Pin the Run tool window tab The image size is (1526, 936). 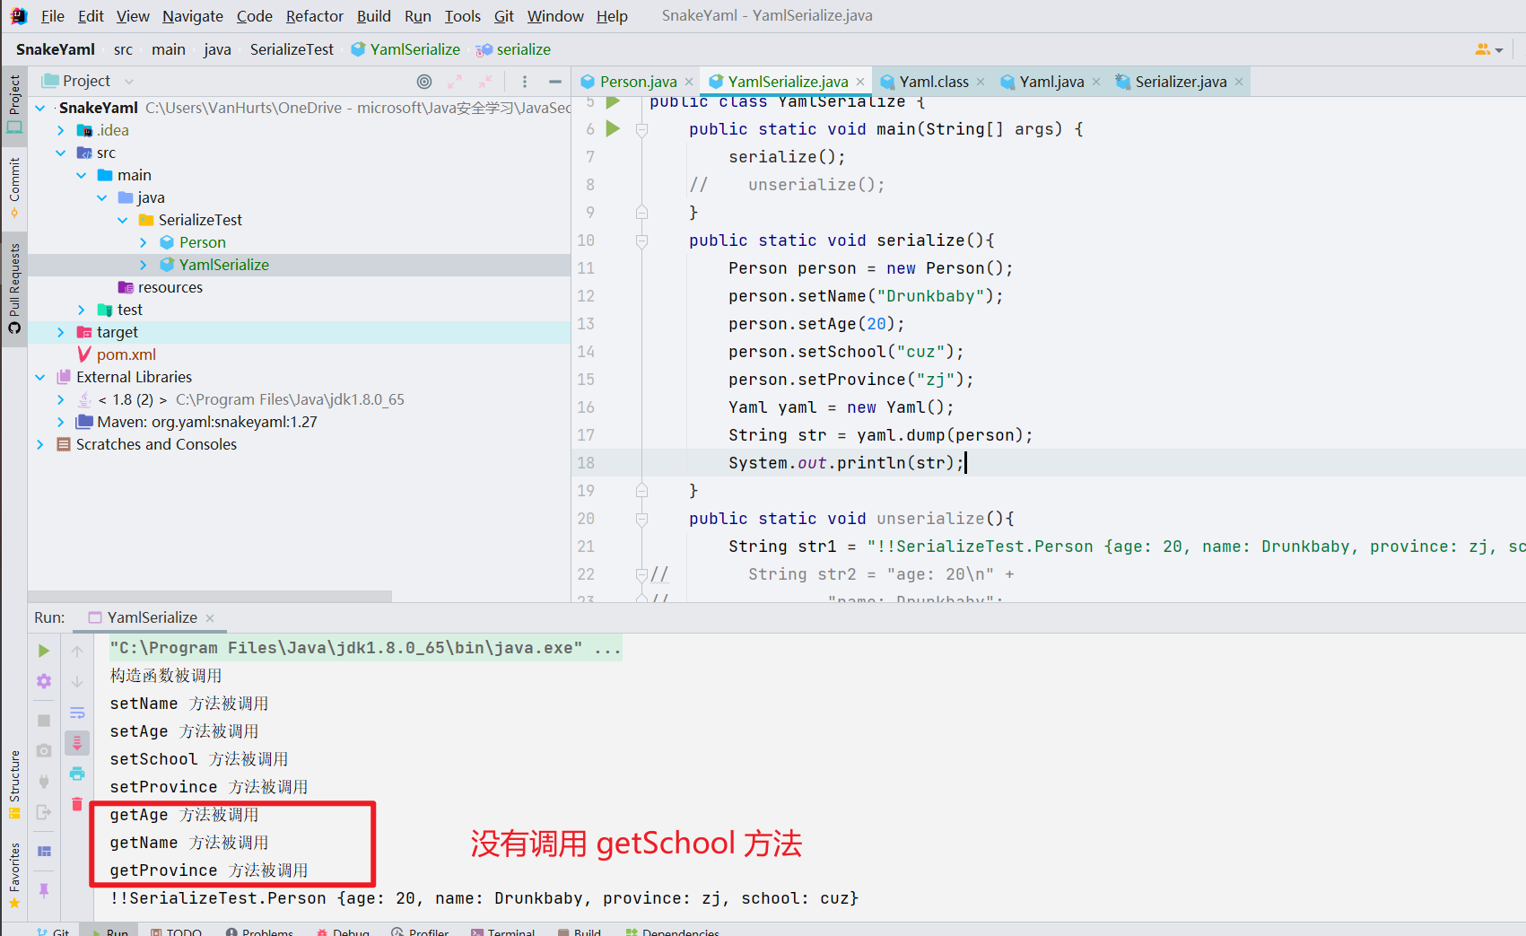pos(43,888)
